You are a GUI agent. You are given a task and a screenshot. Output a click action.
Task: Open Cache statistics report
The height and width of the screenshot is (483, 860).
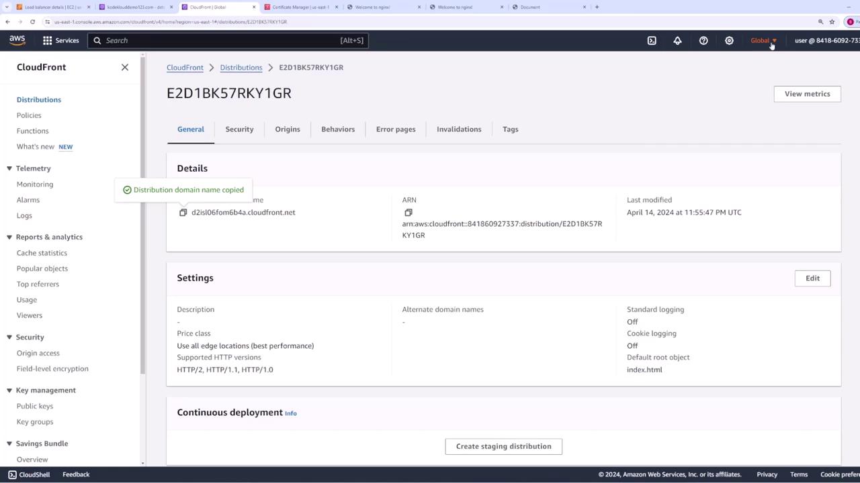[x=42, y=253]
